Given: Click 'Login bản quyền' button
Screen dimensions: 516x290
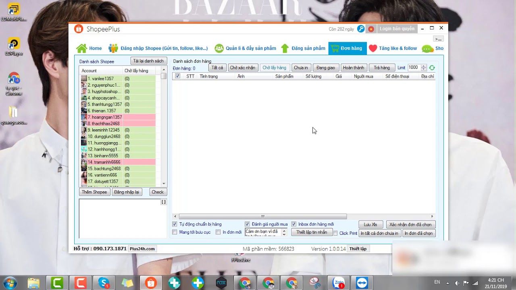Looking at the screenshot, I should coord(397,29).
